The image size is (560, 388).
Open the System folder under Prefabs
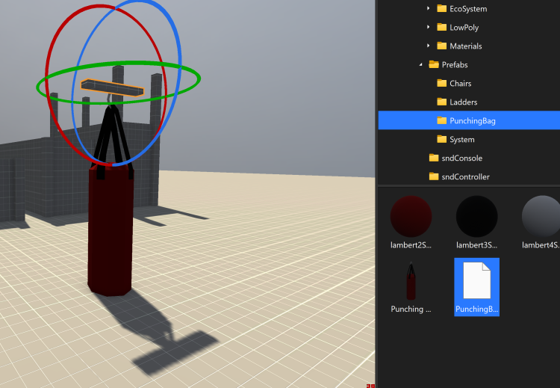coord(461,140)
